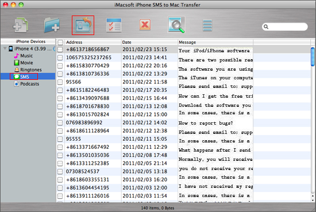Check the box for +8613501035036

click(x=60, y=155)
